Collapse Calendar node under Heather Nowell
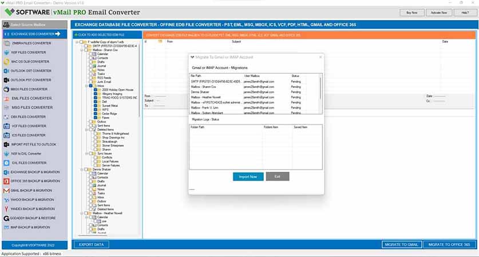This screenshot has height=257, width=479. (x=87, y=218)
